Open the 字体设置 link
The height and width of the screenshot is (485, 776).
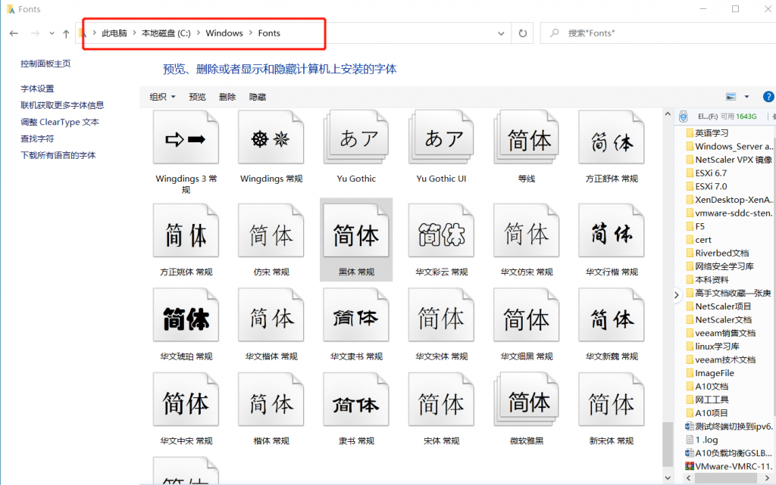[x=37, y=89]
